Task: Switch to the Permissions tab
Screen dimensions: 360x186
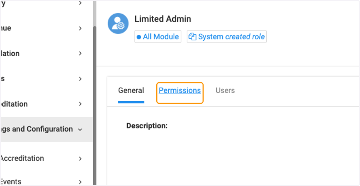Action: [180, 91]
